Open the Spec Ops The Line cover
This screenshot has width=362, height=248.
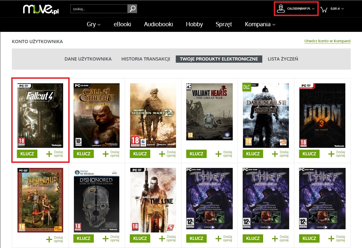point(153,200)
